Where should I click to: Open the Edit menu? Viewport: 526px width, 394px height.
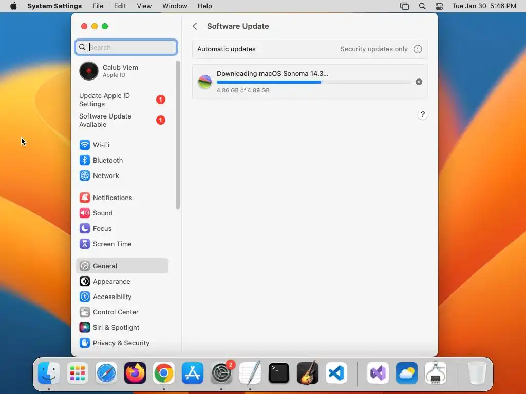pyautogui.click(x=120, y=6)
